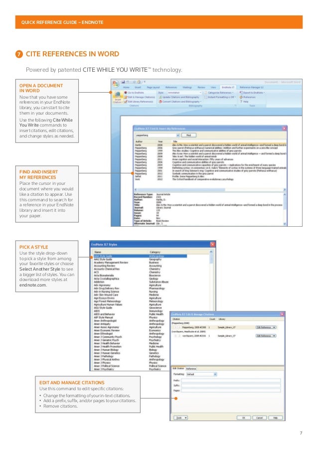Open the EndNote X7 ribbon tab
This screenshot has height=450, width=318.
pyautogui.click(x=228, y=87)
